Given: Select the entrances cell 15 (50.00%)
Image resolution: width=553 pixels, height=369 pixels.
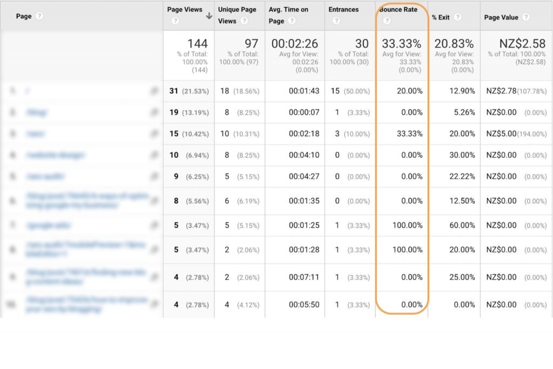Looking at the screenshot, I should pos(350,91).
